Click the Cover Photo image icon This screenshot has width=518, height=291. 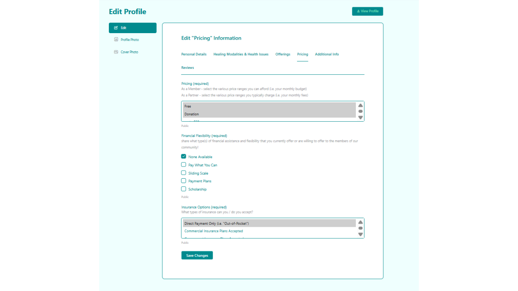116,52
